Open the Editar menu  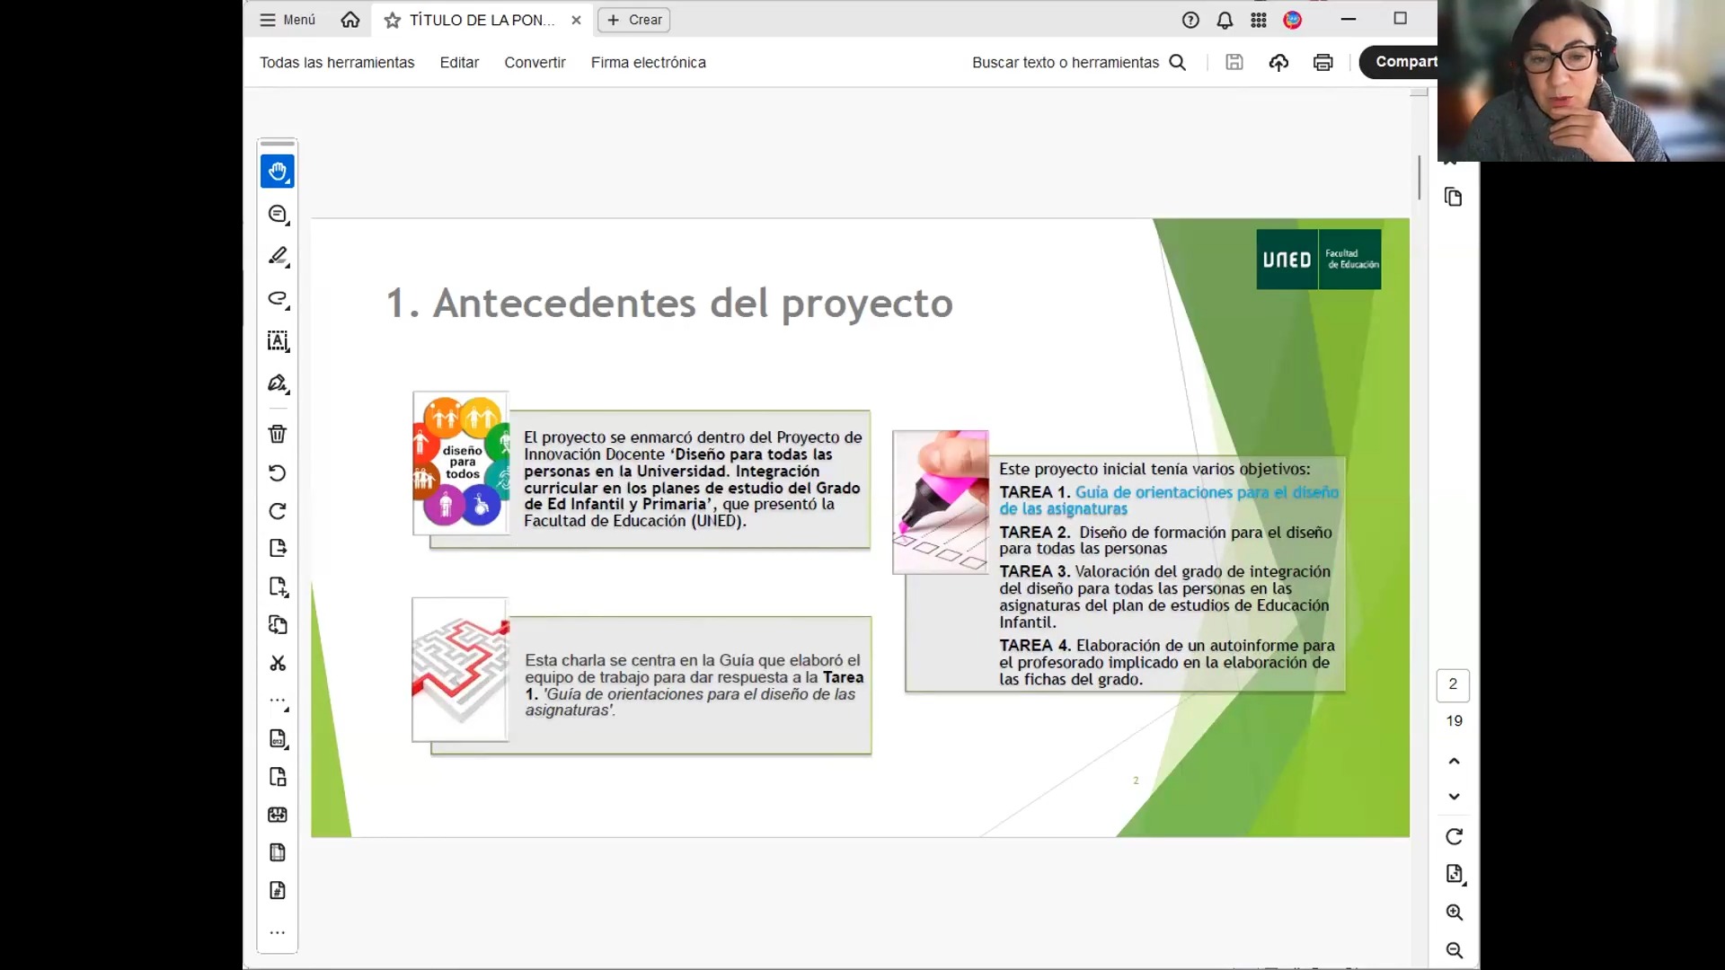pos(458,63)
